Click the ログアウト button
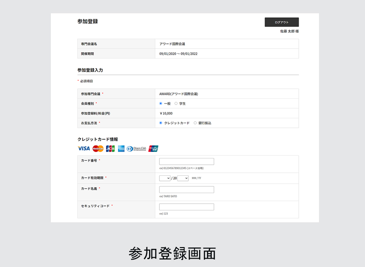365x267 pixels. [x=282, y=22]
